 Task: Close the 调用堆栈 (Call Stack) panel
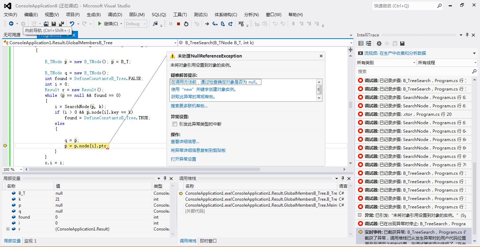click(x=349, y=178)
